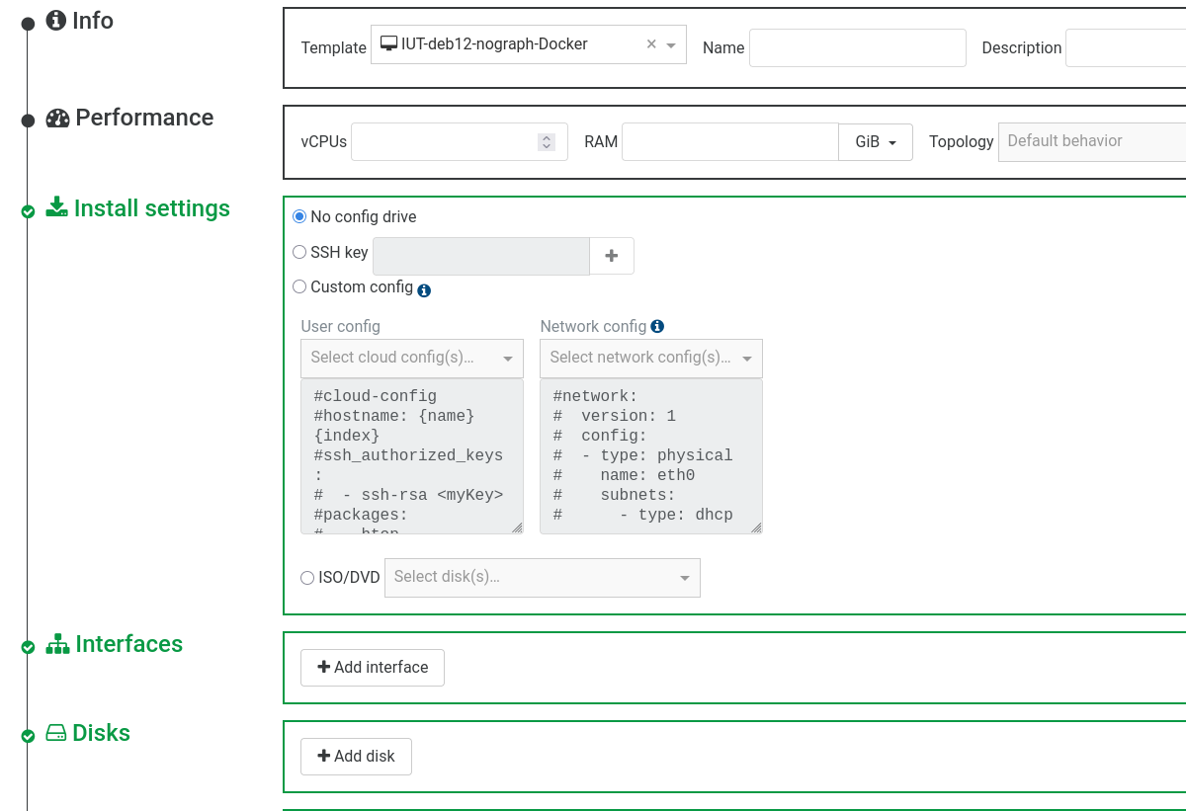Select the SSH key radio option
This screenshot has height=811, width=1186.
[x=299, y=252]
